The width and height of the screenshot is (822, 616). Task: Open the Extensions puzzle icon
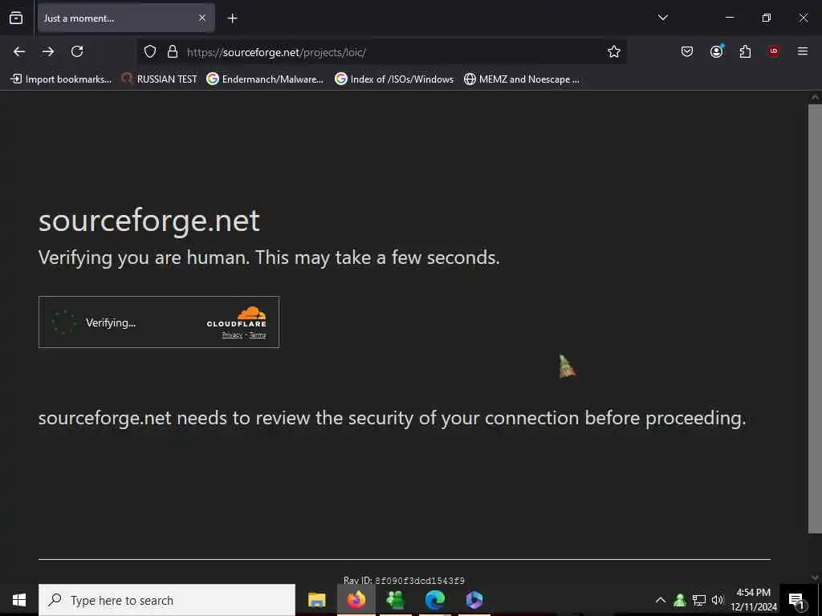[745, 51]
